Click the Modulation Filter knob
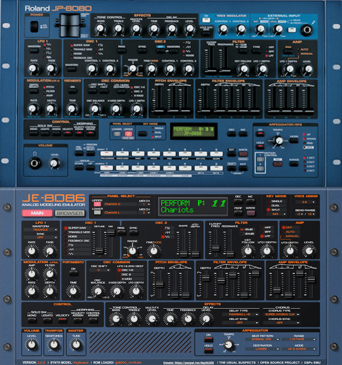 point(50,274)
